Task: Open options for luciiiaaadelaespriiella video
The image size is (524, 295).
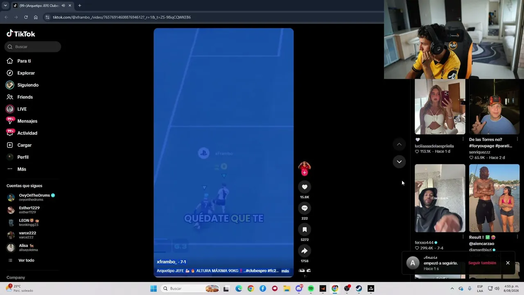Action: pos(463,139)
